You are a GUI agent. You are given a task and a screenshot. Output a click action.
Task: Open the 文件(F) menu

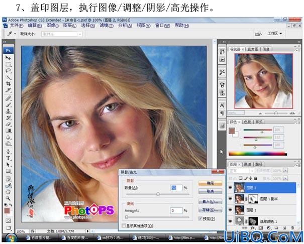pos(17,26)
